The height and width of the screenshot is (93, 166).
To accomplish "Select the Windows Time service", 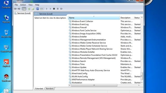I will [x=78, y=64].
